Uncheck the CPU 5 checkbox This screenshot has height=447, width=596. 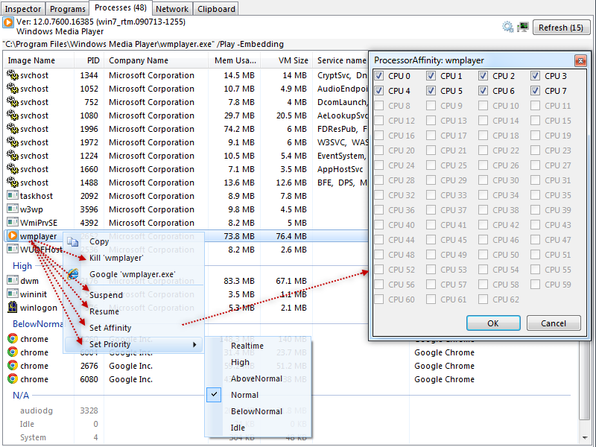click(431, 90)
